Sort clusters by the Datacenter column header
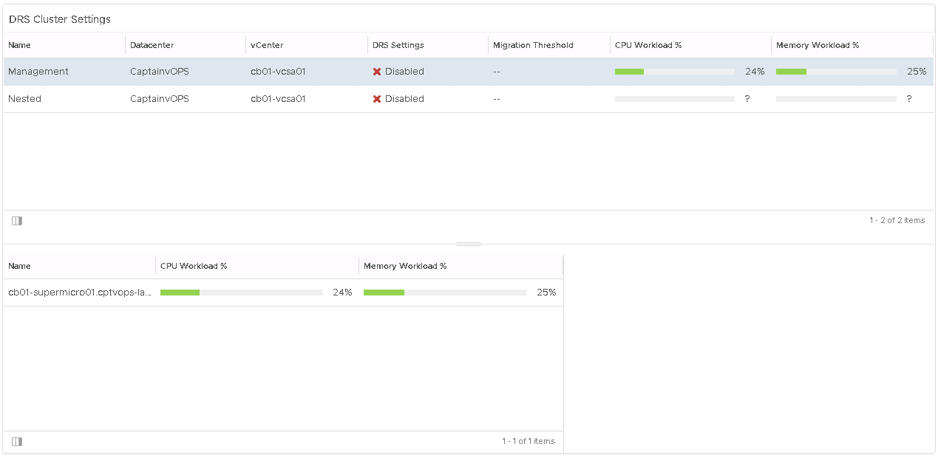 tap(152, 45)
